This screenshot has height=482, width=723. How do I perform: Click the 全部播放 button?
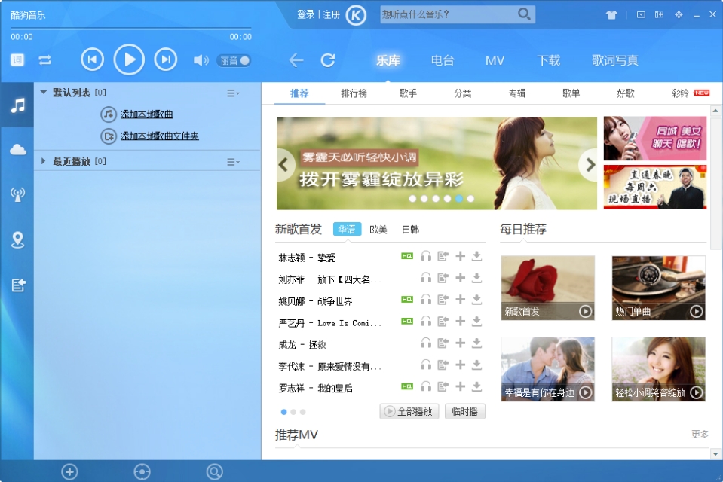pos(409,411)
